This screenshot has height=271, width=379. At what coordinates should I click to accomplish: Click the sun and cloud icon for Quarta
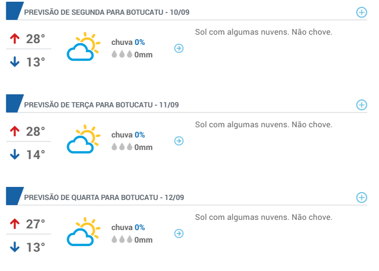pyautogui.click(x=83, y=232)
